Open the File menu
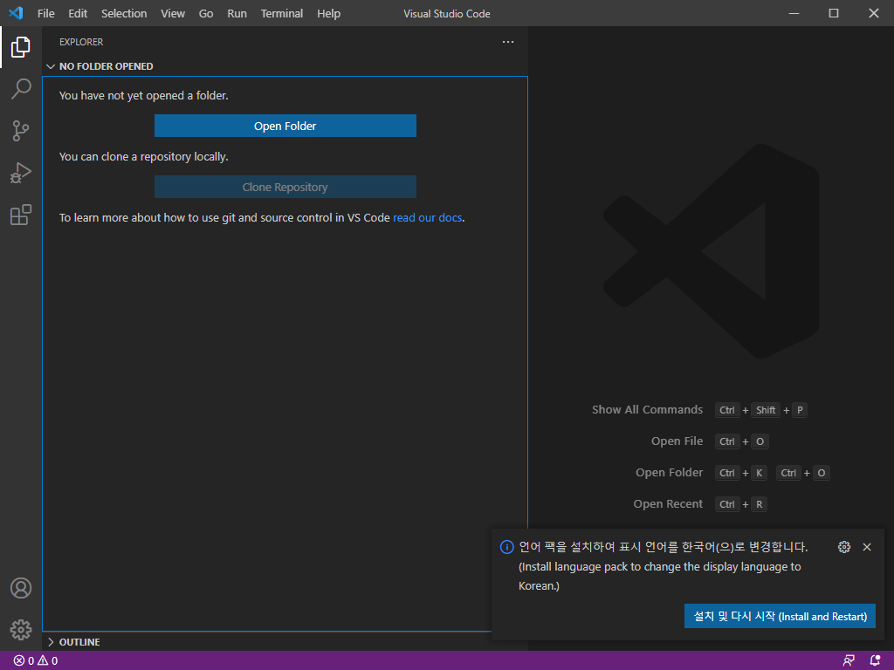Viewport: 894px width, 670px height. [x=46, y=13]
